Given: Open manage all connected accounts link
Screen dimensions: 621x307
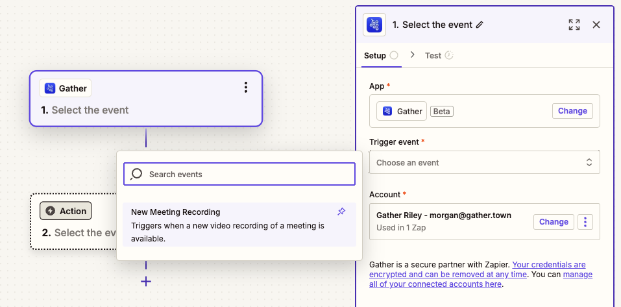Looking at the screenshot, I should point(481,279).
